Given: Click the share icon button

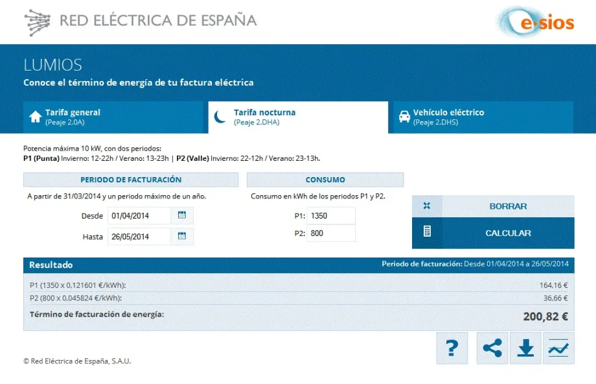Looking at the screenshot, I should (492, 348).
